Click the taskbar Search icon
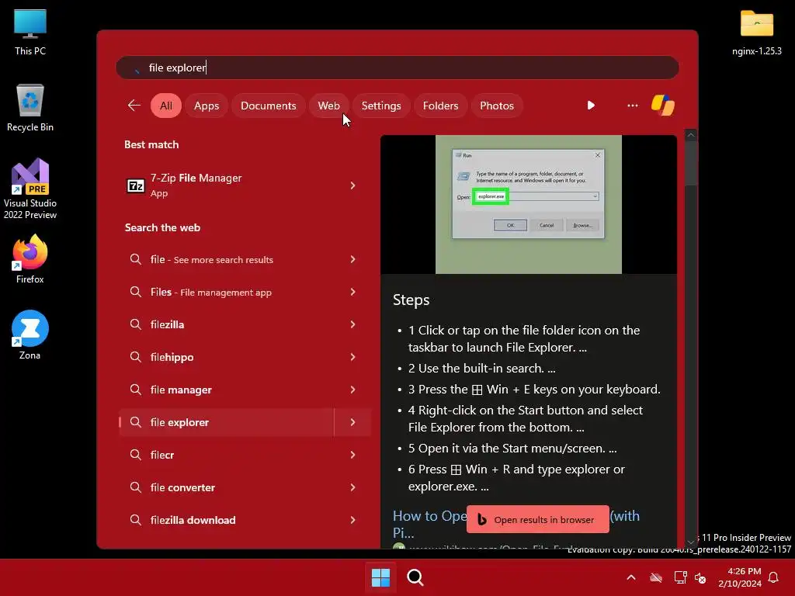 pyautogui.click(x=415, y=577)
